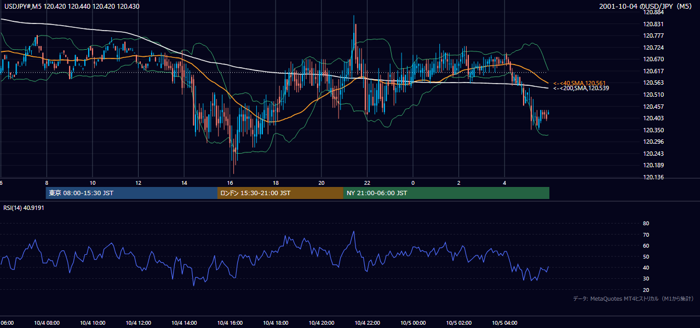Click the 10/5 02:00 date label
Viewport: 700px width, 328px height.
coord(458,323)
